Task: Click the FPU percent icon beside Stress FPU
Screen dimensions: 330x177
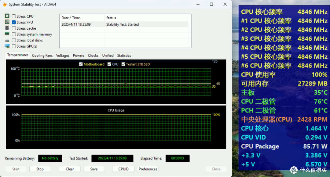Action: pyautogui.click(x=7, y=22)
